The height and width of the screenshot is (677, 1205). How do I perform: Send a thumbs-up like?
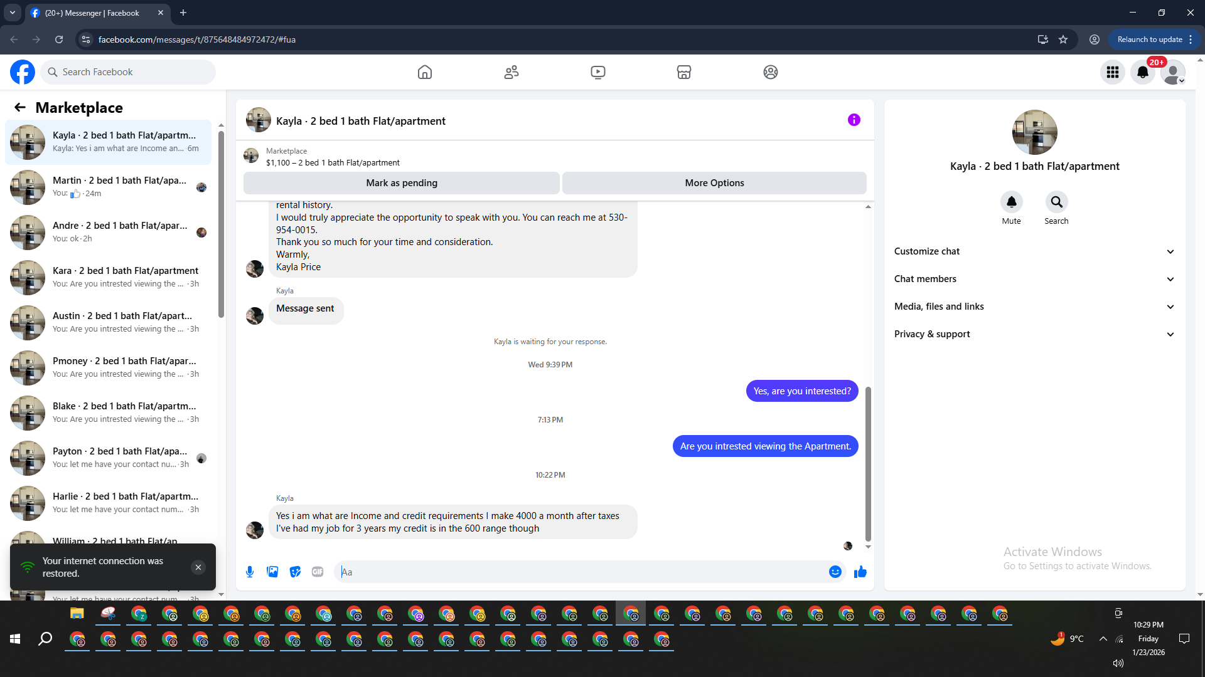pos(860,572)
